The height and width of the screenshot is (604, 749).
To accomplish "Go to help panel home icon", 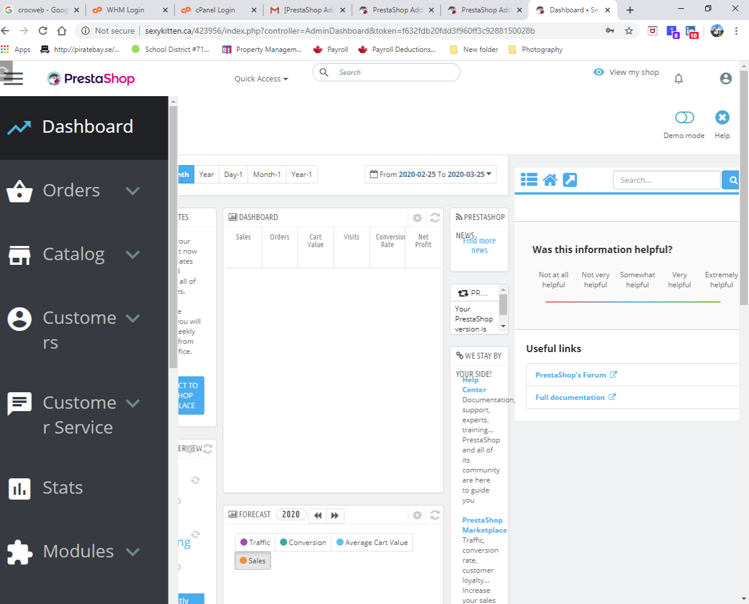I will (x=550, y=180).
